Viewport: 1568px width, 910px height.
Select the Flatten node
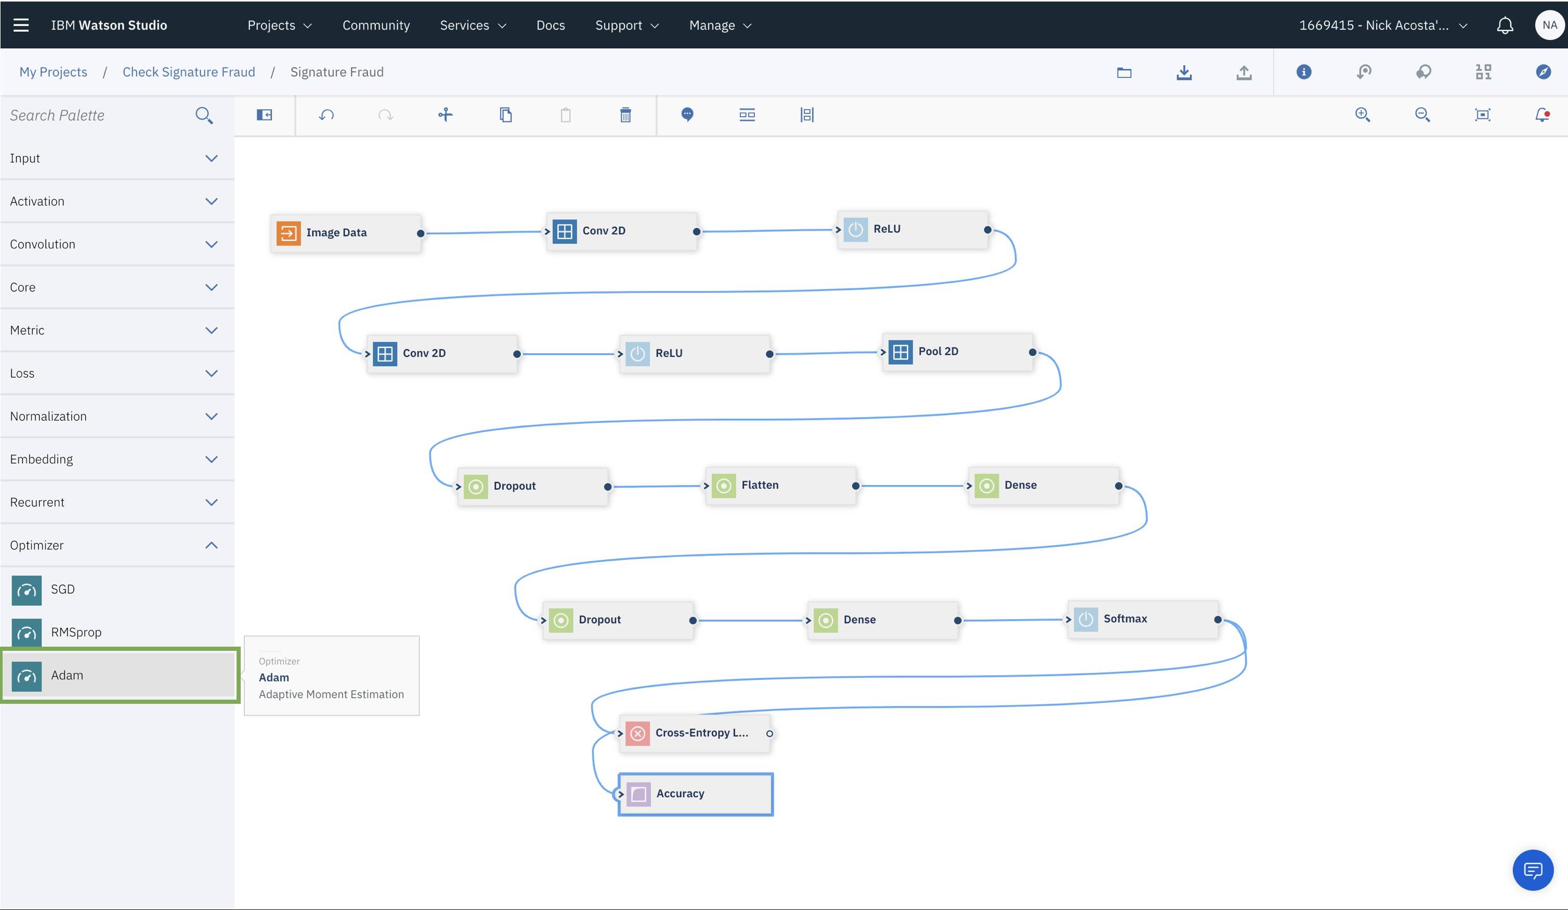[x=781, y=486]
